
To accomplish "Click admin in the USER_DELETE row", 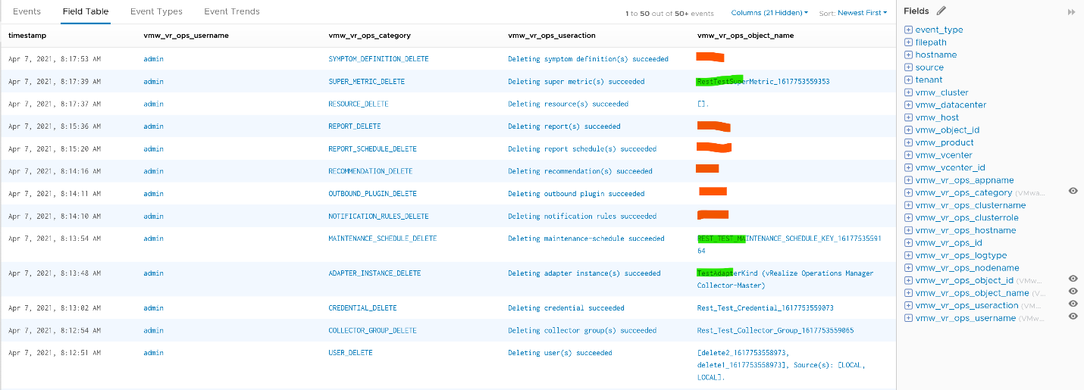I will 153,353.
